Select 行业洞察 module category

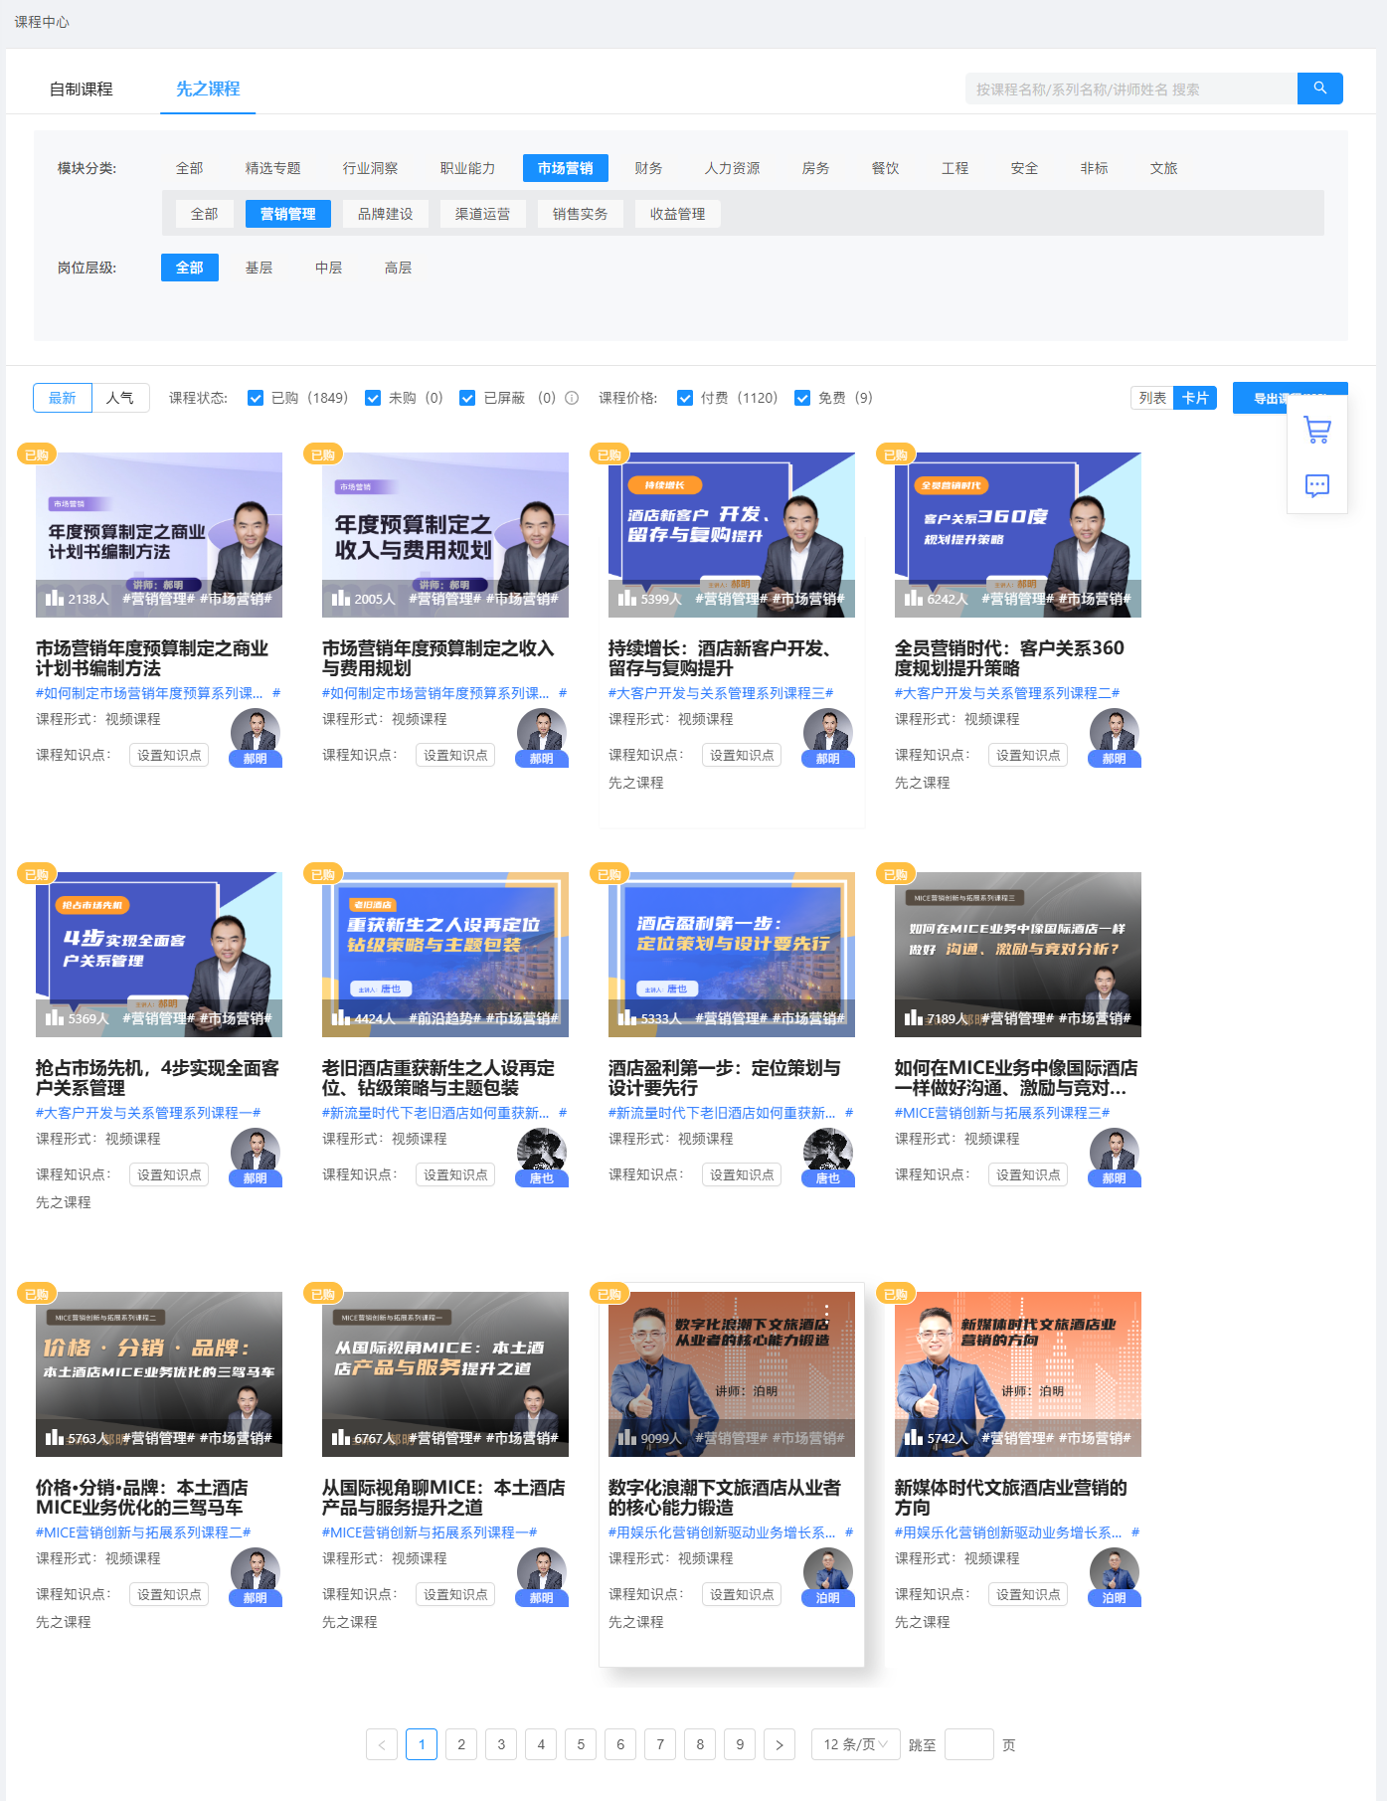(x=371, y=168)
